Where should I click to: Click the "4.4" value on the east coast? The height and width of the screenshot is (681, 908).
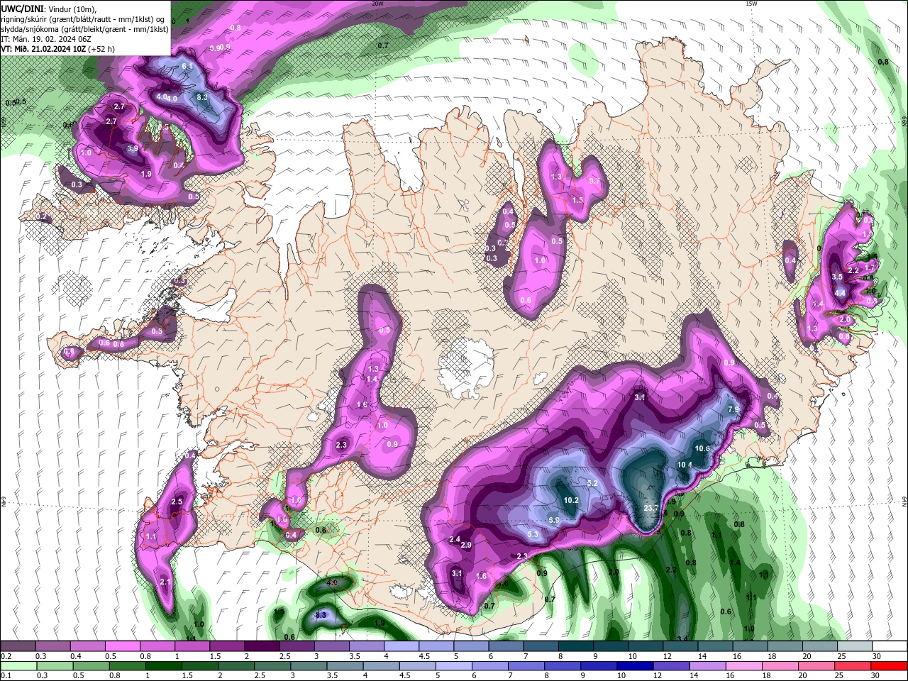point(840,292)
